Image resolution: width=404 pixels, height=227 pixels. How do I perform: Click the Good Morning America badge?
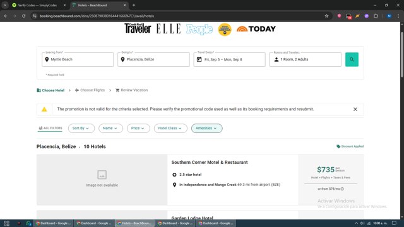[225, 30]
